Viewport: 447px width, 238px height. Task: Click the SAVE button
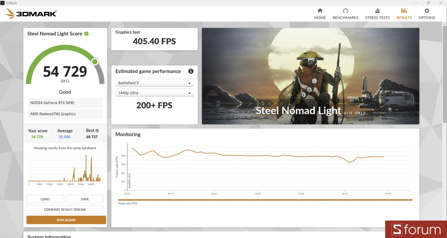[x=85, y=199]
